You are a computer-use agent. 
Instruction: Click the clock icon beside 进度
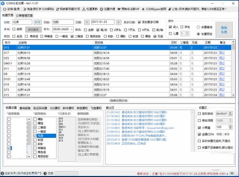(x=45, y=173)
